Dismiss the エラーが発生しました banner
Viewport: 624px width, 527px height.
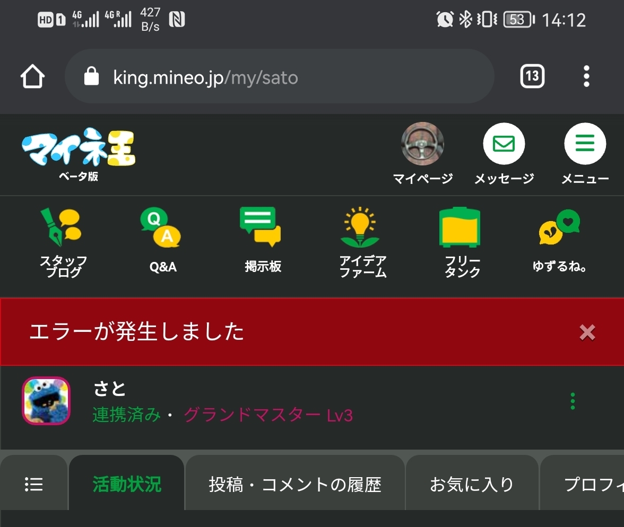coord(587,332)
